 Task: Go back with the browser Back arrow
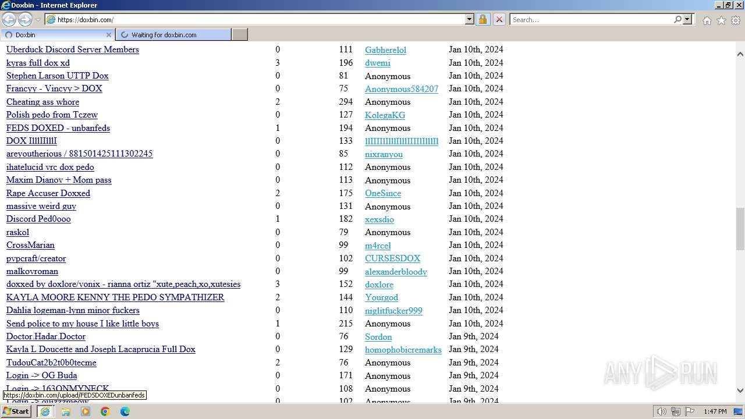point(9,19)
